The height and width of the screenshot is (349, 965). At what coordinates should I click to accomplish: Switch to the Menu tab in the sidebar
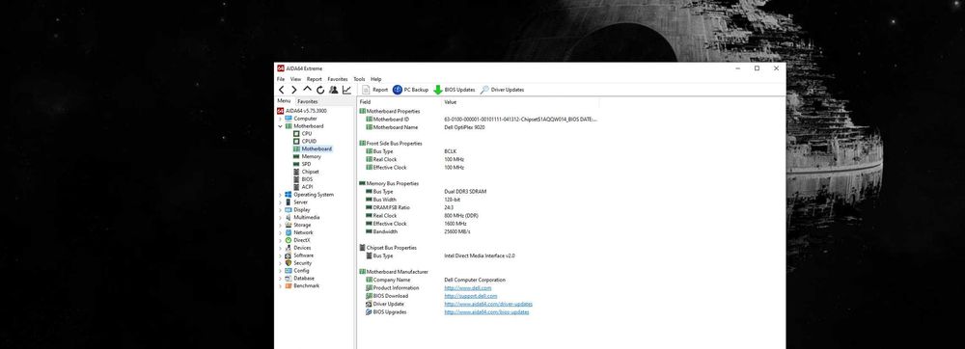pos(284,101)
